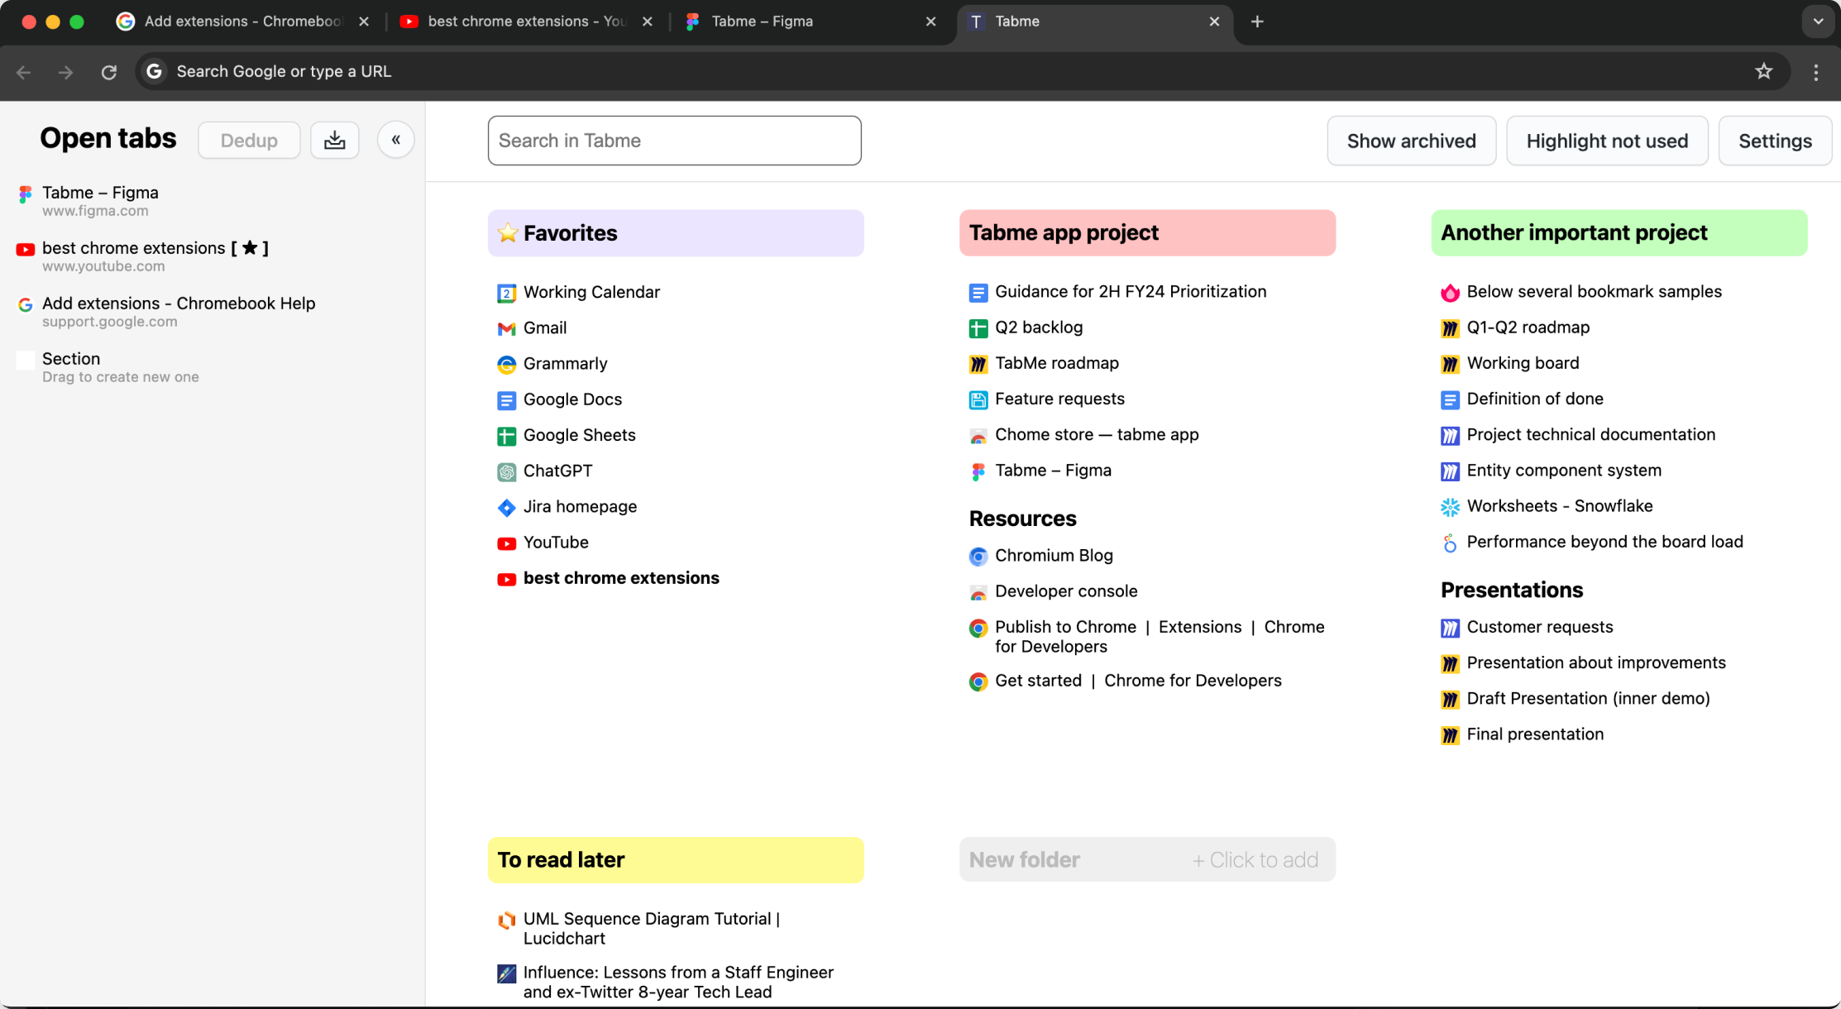The image size is (1841, 1009).
Task: Open Final presentation bookmark
Action: click(x=1535, y=734)
